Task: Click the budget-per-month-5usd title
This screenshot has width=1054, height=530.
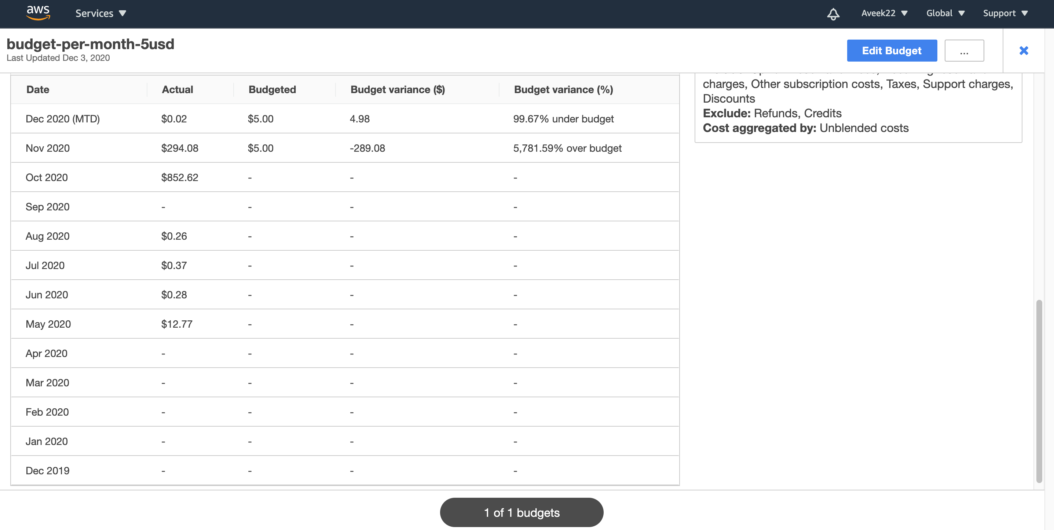Action: tap(91, 44)
